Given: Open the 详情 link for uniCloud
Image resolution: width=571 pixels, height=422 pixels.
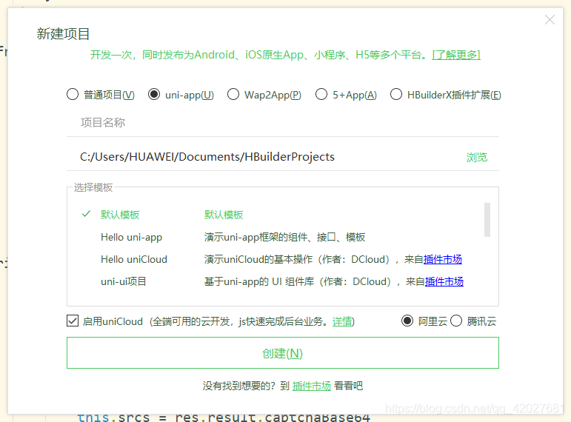Looking at the screenshot, I should (342, 321).
